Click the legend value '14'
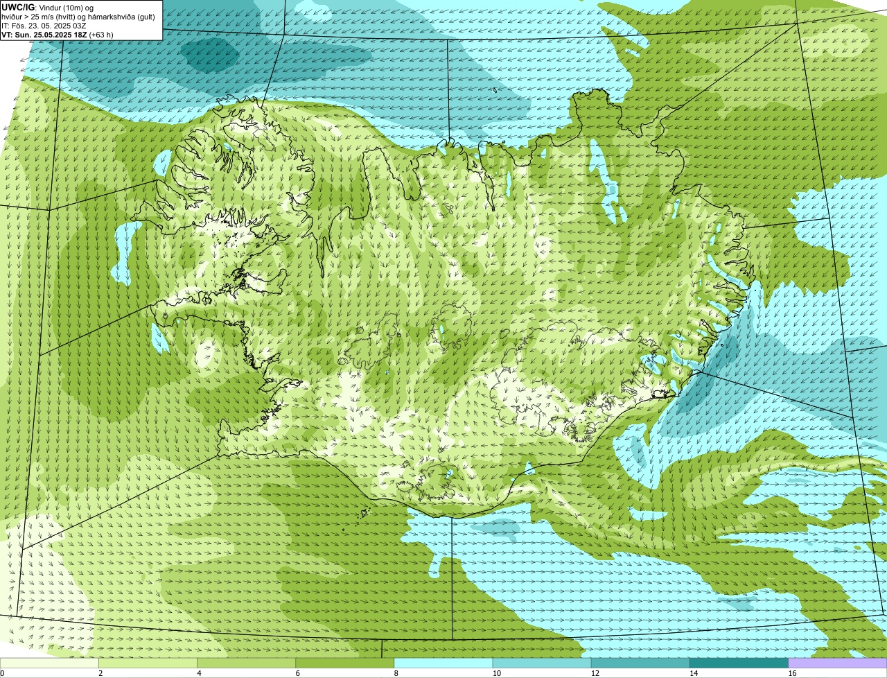Screen dimensions: 887x678 (x=693, y=673)
